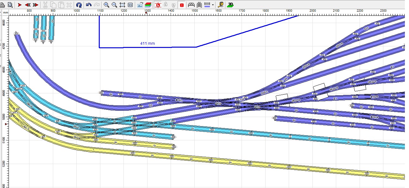This screenshot has width=409, height=188.
Task: Set zoom to 1:1 scale
Action: click(130, 5)
